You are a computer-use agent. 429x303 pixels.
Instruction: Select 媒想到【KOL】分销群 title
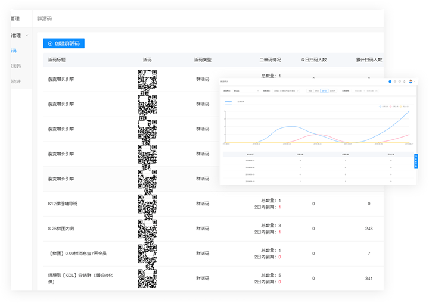click(x=80, y=279)
